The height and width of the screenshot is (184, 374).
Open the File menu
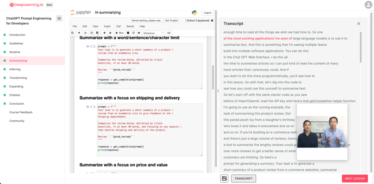(x=75, y=26)
